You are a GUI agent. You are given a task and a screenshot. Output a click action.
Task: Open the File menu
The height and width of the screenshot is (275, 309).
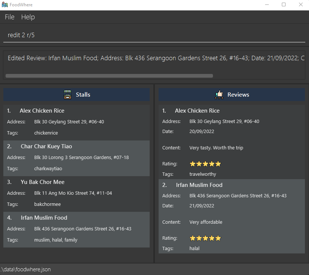pyautogui.click(x=10, y=17)
